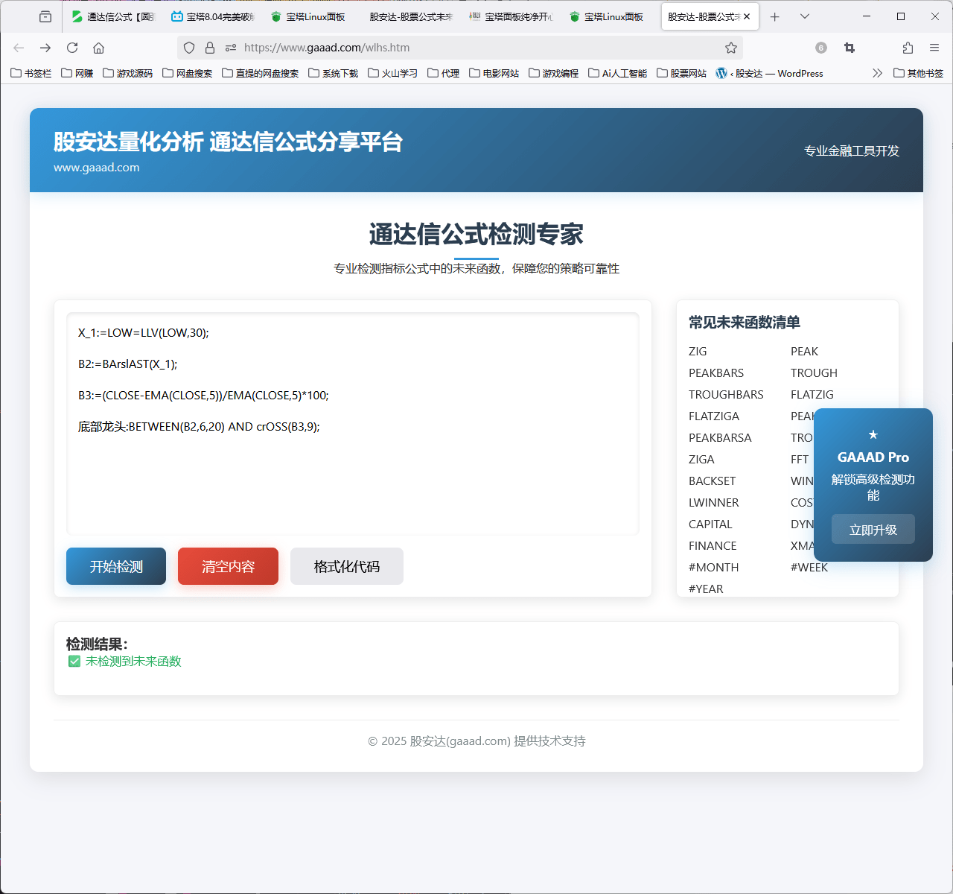953x894 pixels.
Task: Bookmark this page with the star icon
Action: [x=731, y=48]
